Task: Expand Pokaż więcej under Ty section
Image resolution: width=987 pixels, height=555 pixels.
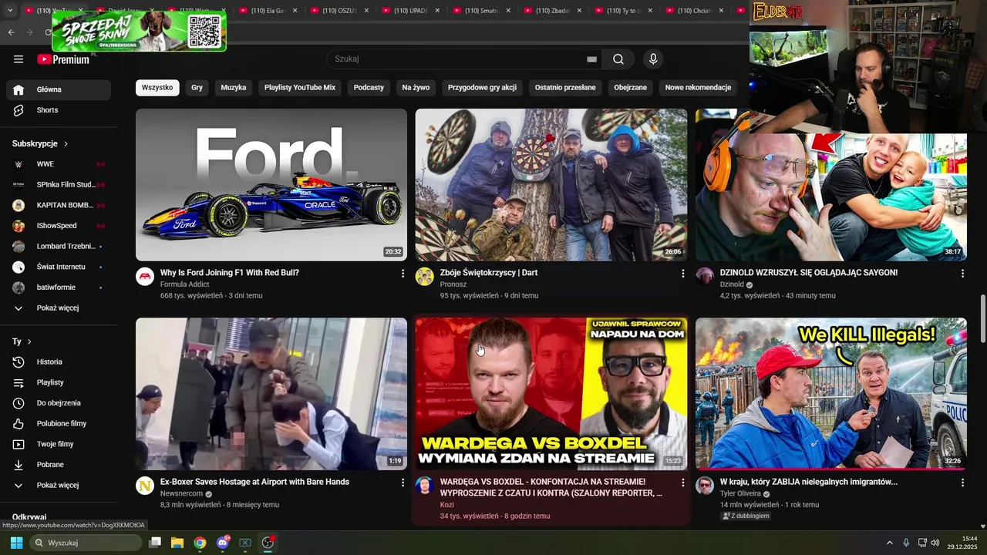Action: (x=59, y=486)
